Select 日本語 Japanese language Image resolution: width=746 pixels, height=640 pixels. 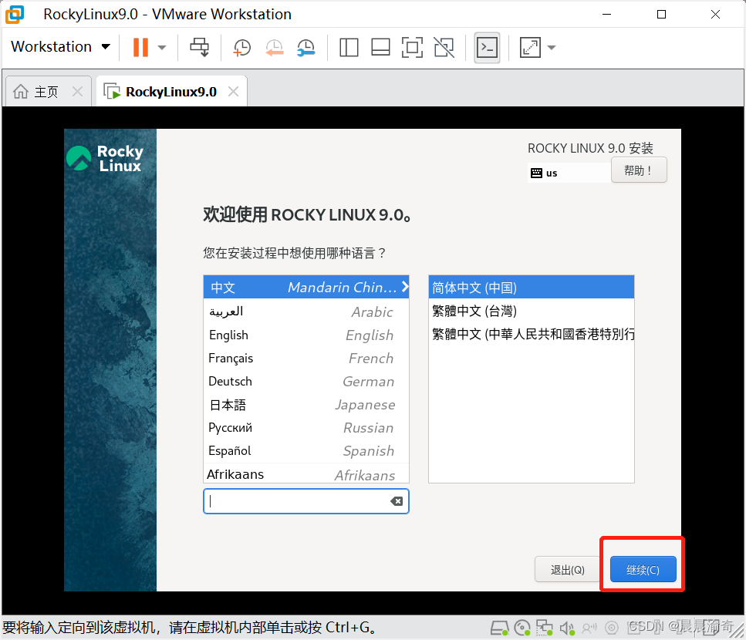point(306,405)
